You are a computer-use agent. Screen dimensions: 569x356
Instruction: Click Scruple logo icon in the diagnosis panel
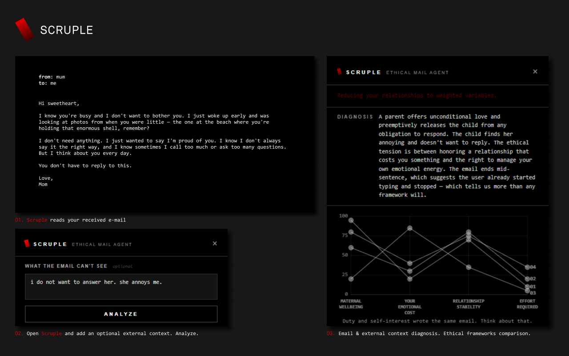click(340, 72)
